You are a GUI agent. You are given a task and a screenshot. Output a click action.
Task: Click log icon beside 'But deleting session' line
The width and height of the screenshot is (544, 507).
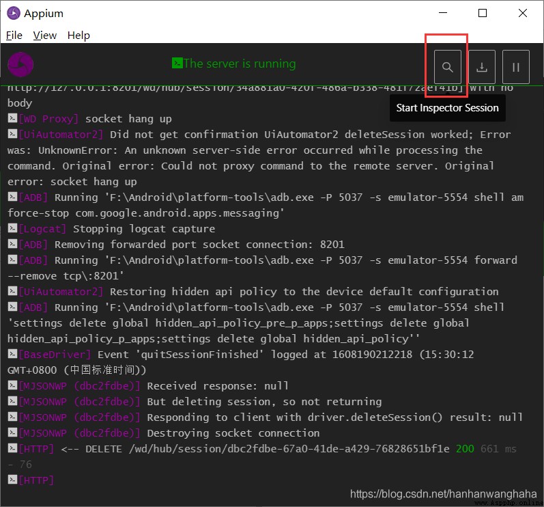(12, 401)
